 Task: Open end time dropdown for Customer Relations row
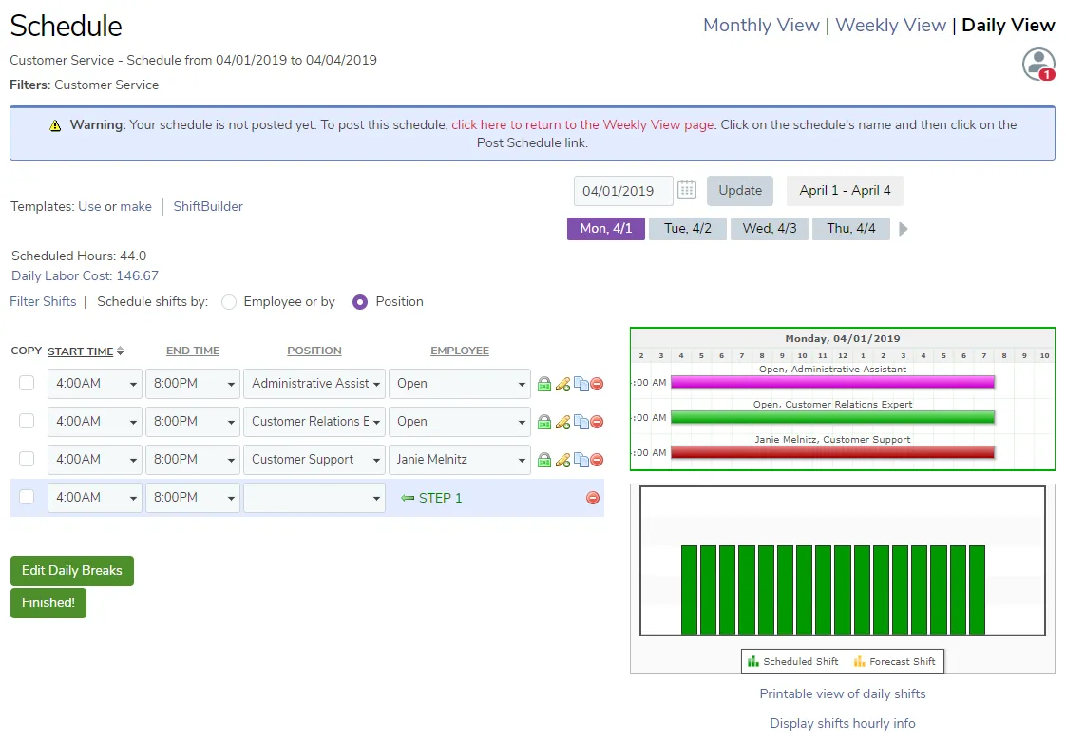pyautogui.click(x=193, y=422)
